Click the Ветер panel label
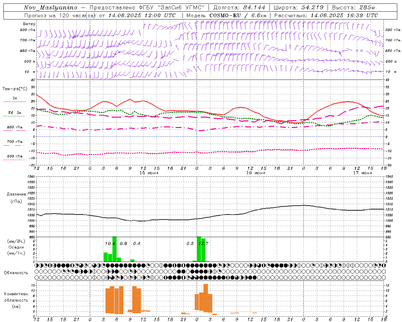The width and height of the screenshot is (402, 322). point(29,24)
